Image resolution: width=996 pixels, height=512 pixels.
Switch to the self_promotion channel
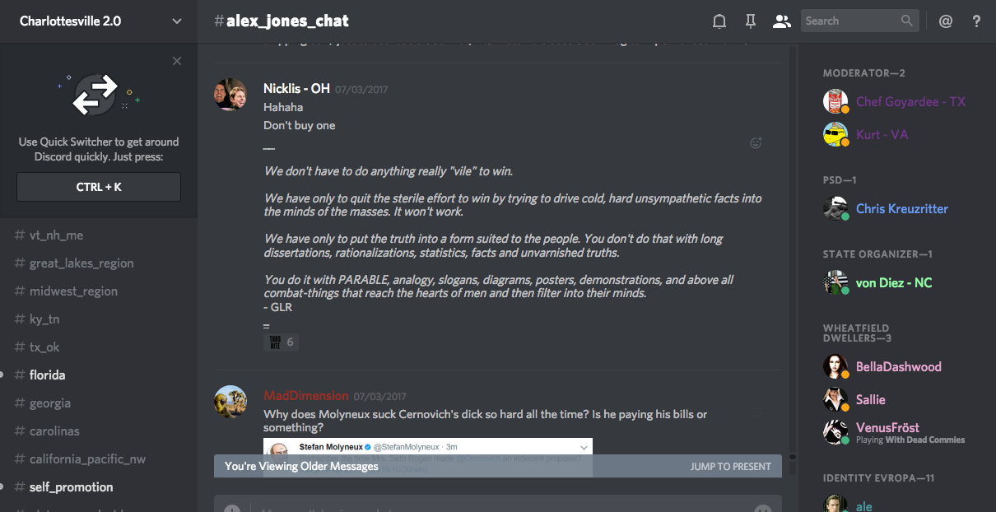point(71,487)
